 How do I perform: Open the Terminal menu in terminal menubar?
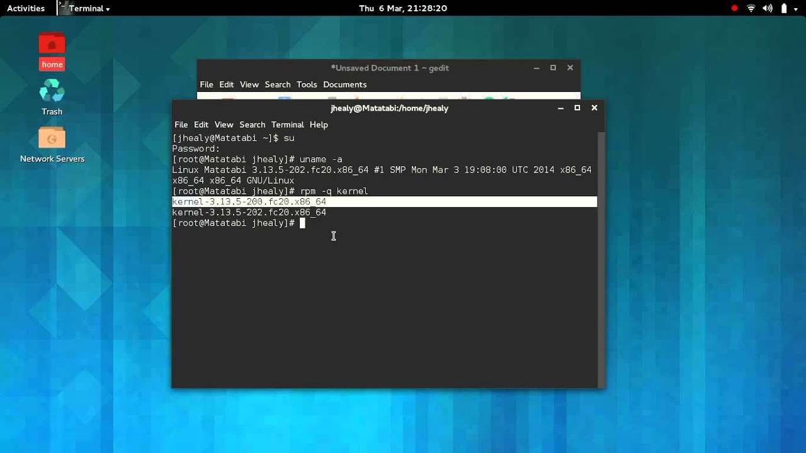[x=288, y=125]
